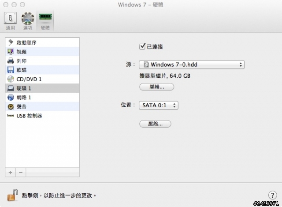Screen dimensions: 282x207
Task: Click the 擴展型磁片, 64.0 GB text
Action: (x=165, y=76)
